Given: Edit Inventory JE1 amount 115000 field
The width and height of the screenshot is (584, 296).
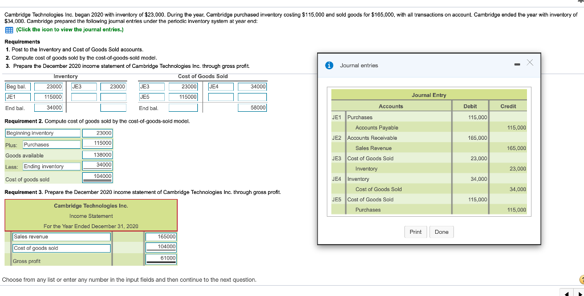Looking at the screenshot, I should click(48, 97).
